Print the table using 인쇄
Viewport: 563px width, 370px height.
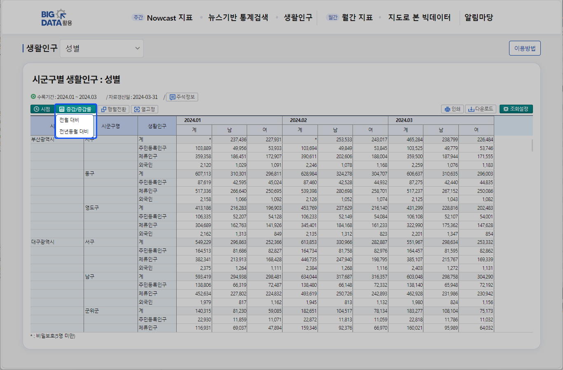452,109
